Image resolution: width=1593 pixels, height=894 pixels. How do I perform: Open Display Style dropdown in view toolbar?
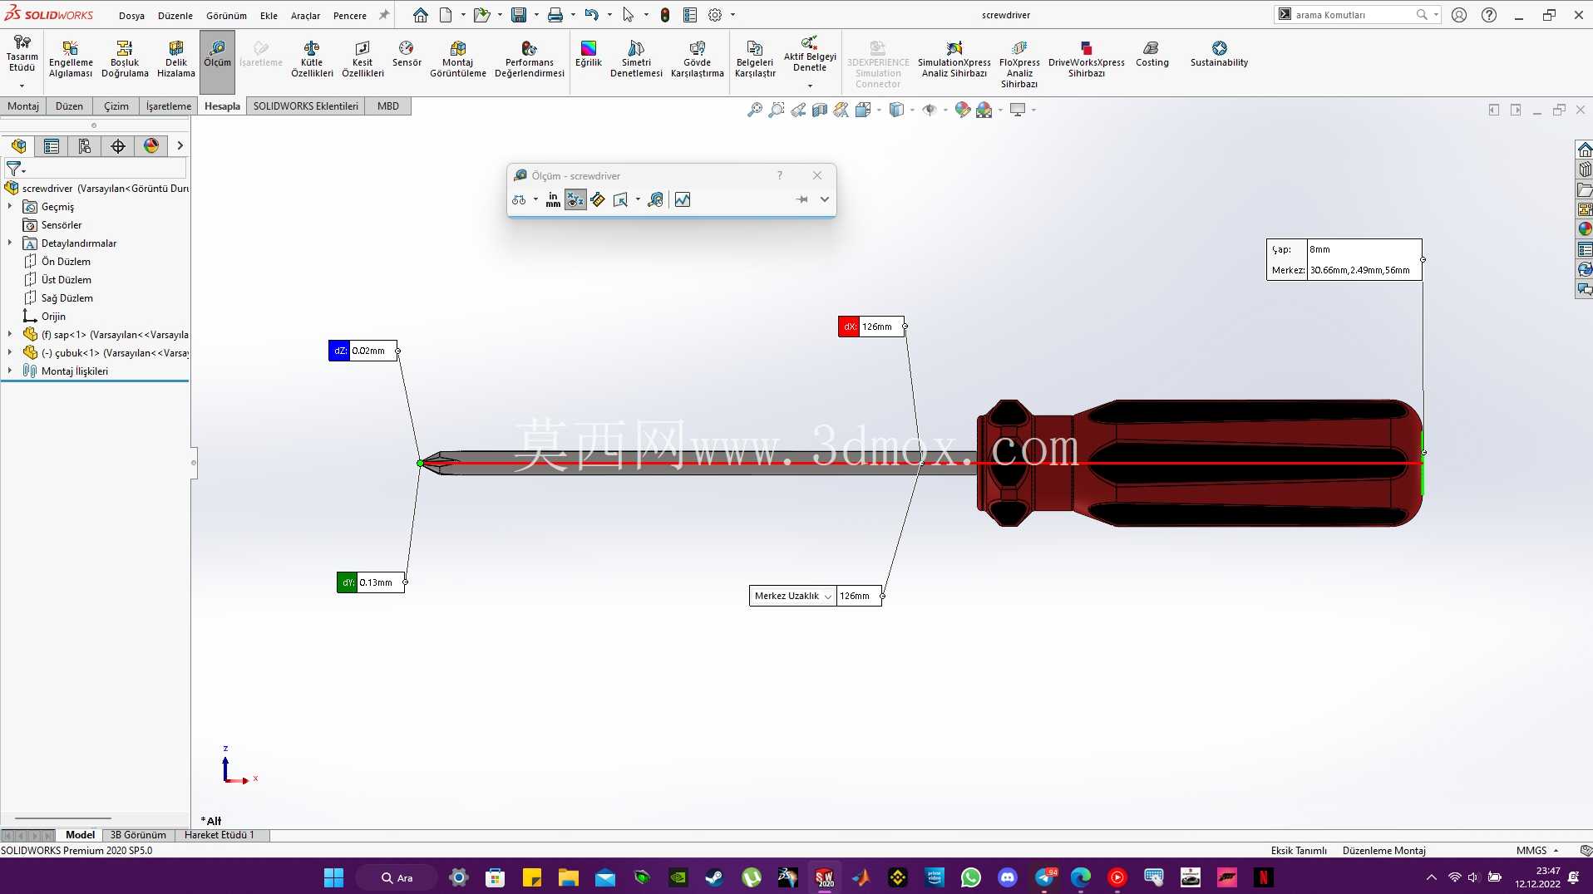coord(913,110)
